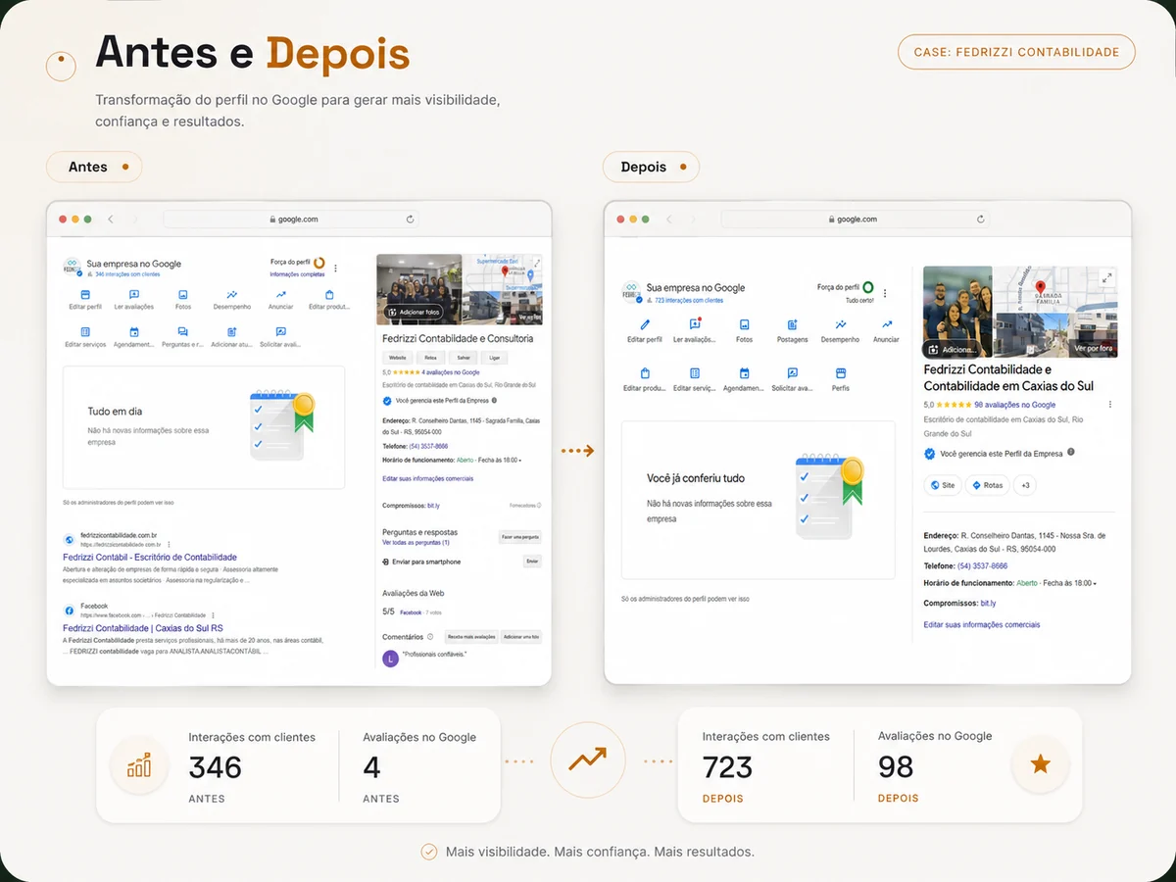Expand the +3 more actions chip

[x=1025, y=485]
